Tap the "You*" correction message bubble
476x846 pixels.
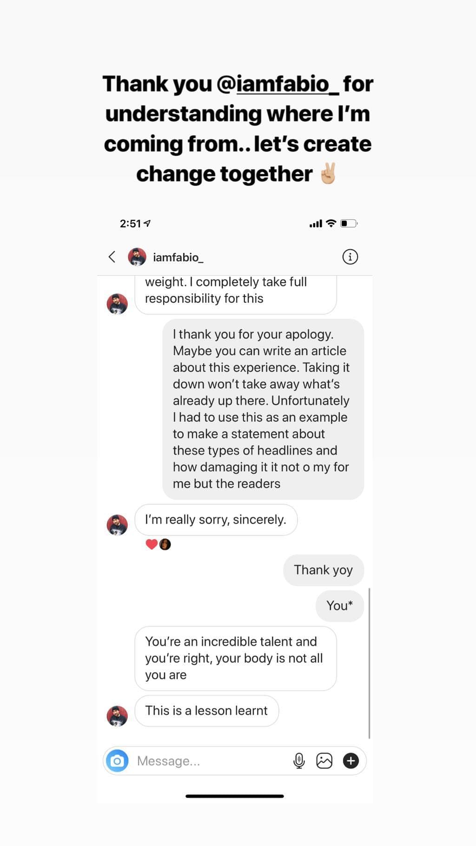[x=339, y=606]
